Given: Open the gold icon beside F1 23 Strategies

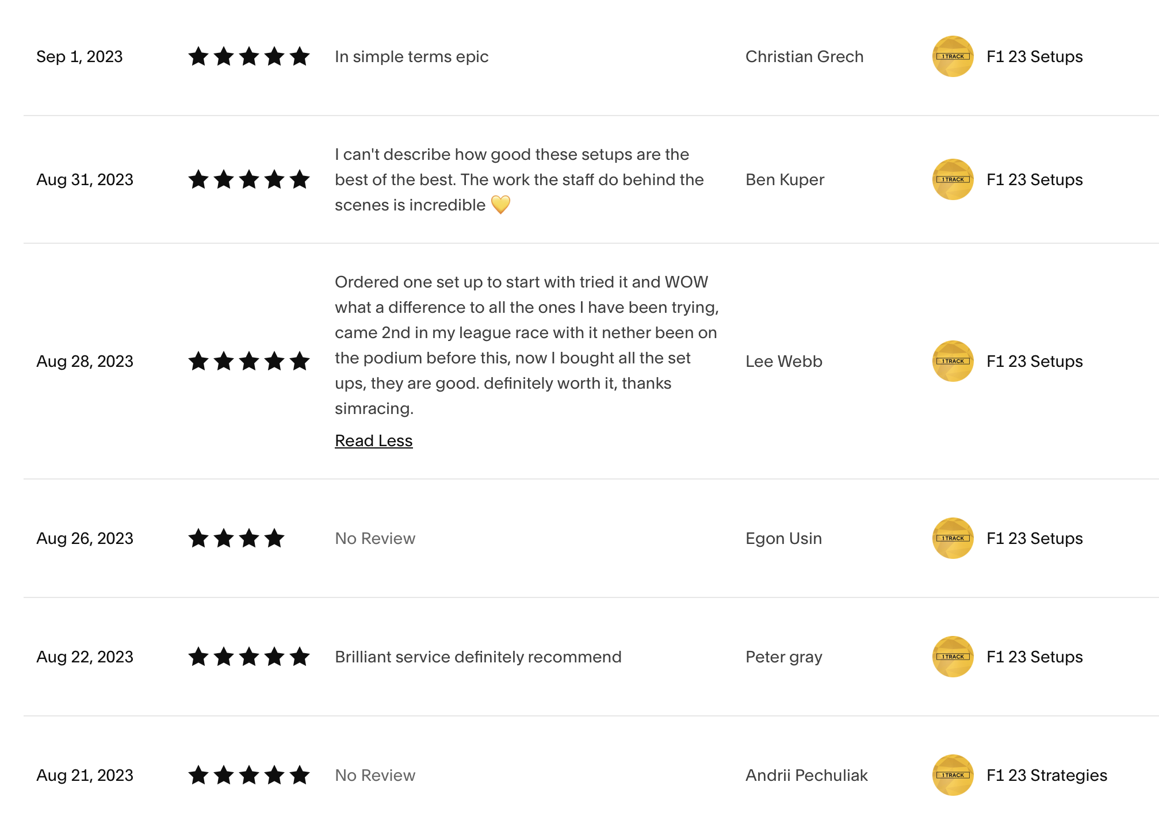Looking at the screenshot, I should [953, 775].
